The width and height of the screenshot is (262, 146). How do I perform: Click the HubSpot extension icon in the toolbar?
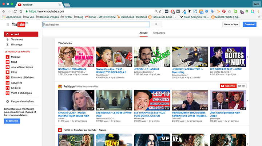[x=218, y=11]
